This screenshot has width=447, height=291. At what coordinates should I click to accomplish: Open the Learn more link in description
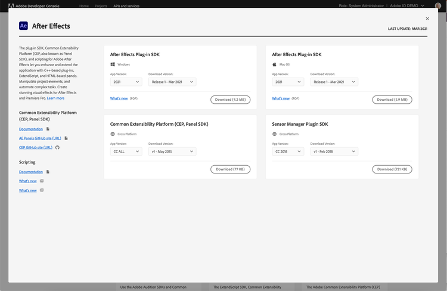56,98
